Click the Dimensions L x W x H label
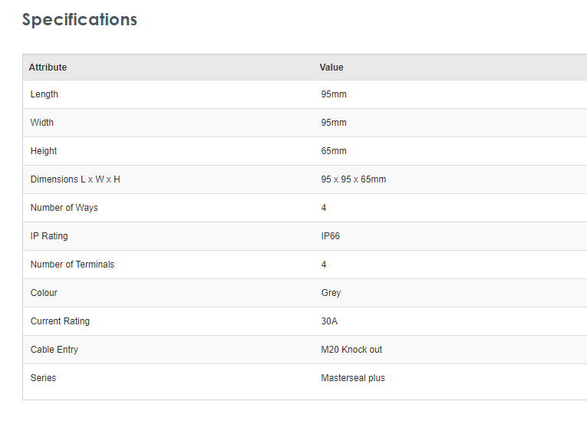This screenshot has width=587, height=421. pos(75,179)
